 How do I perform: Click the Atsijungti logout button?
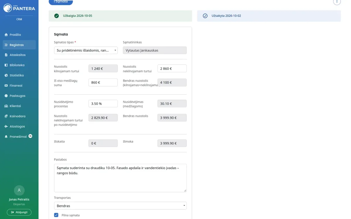(x=19, y=212)
